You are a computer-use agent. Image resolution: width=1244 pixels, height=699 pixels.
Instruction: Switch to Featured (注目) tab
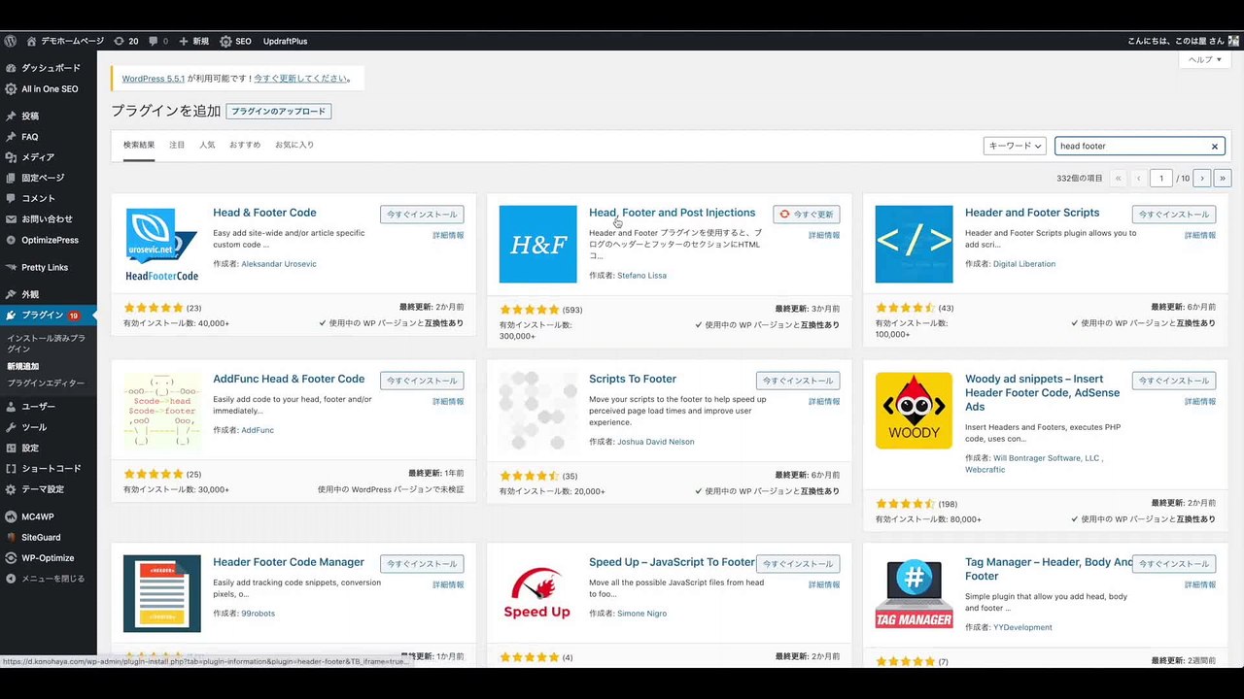pos(177,145)
